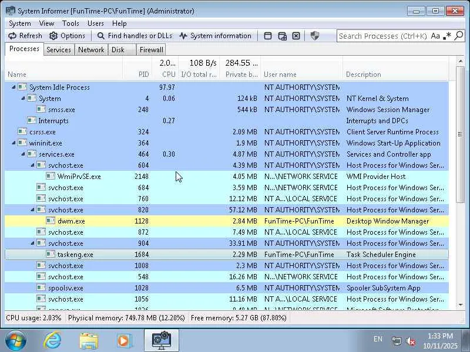Collapse svchost.exe PID 904 node

point(32,243)
